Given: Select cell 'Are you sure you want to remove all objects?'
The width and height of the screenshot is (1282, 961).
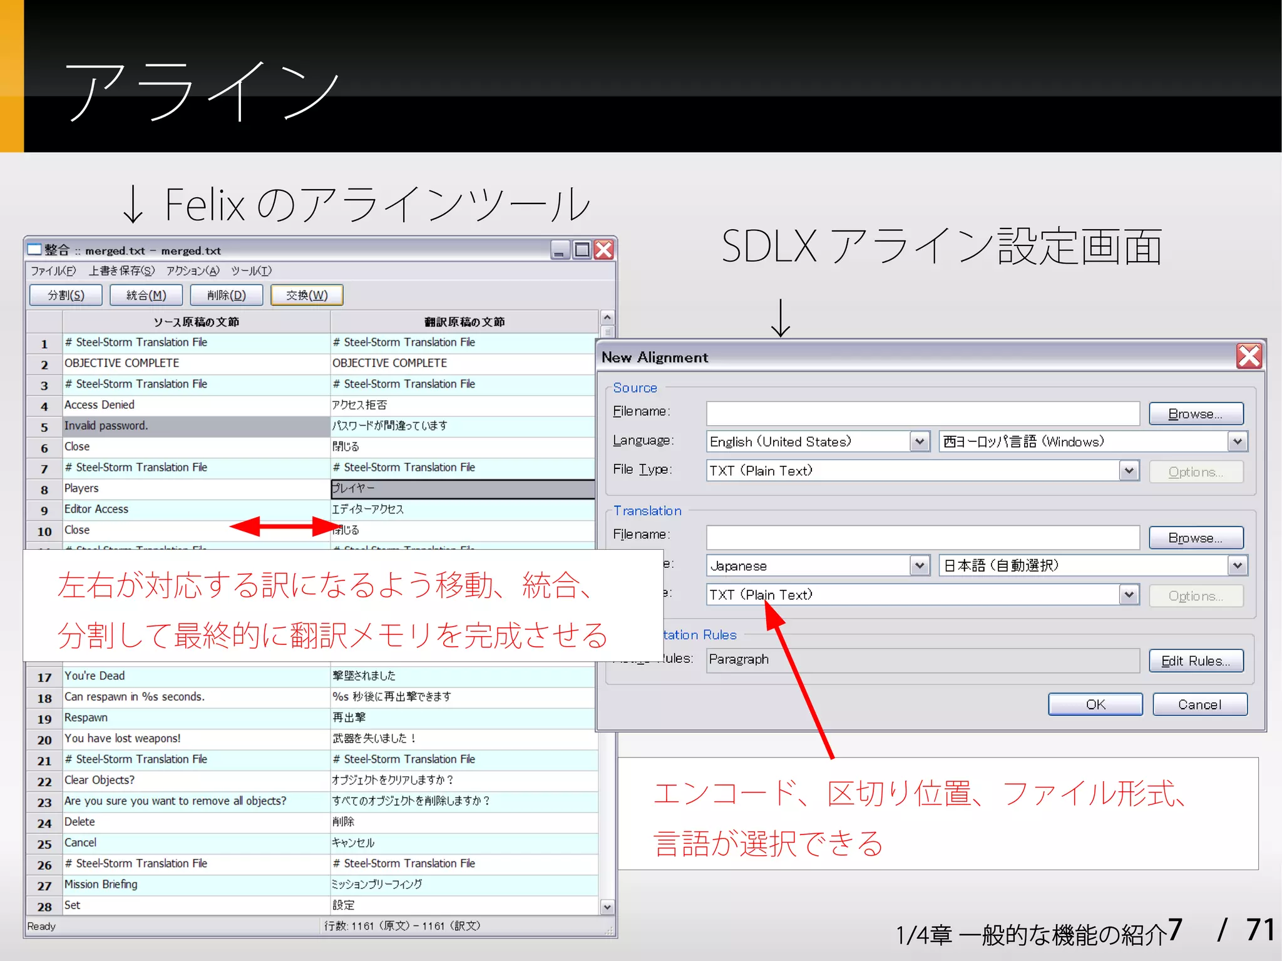Looking at the screenshot, I should point(197,801).
